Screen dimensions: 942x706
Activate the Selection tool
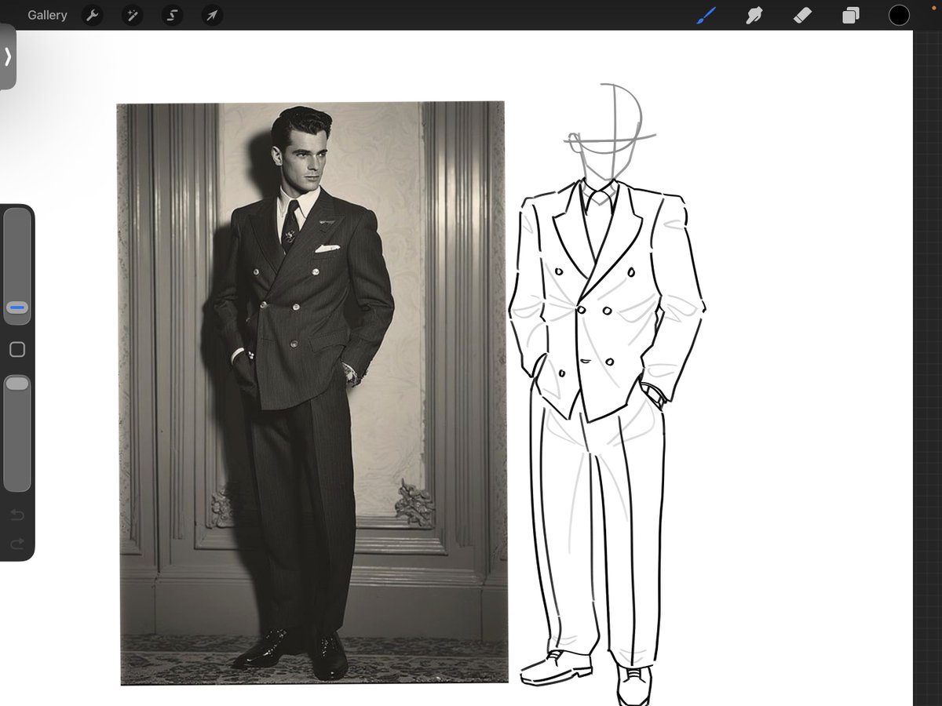[x=172, y=15]
